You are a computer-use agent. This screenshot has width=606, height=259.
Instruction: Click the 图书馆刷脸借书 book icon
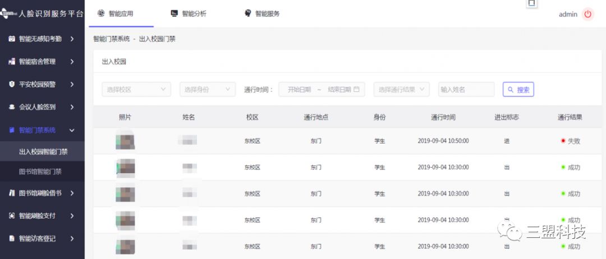(x=12, y=193)
